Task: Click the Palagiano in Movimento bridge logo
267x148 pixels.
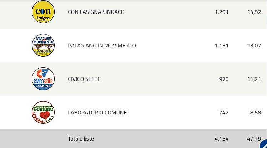Action: coord(43,45)
